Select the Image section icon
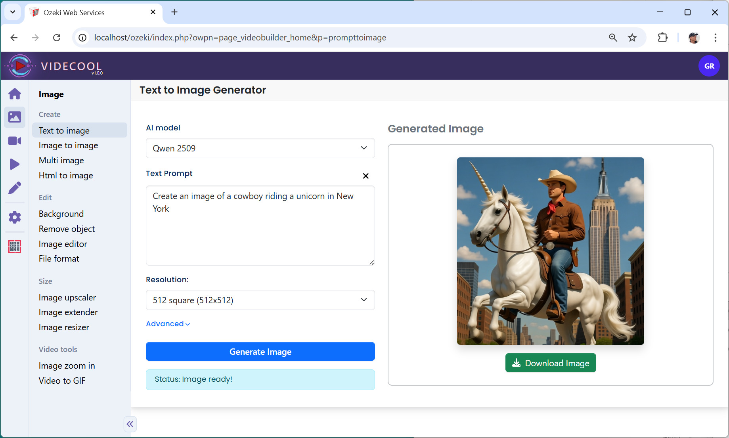This screenshot has height=438, width=729. (x=15, y=117)
